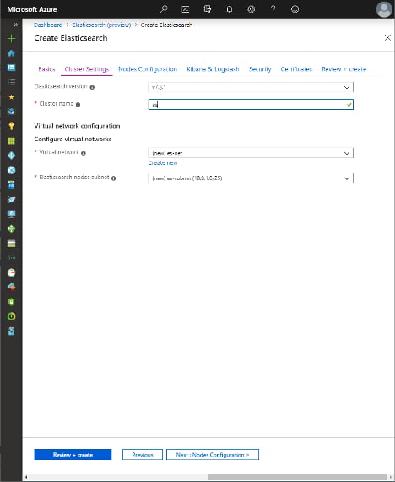Click the yellow star Favorites icon
The width and height of the screenshot is (395, 482).
tap(11, 97)
